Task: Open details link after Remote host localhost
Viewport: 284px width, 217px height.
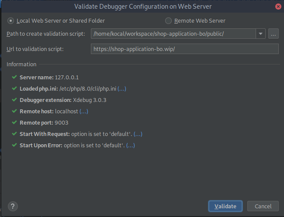Action: pos(84,111)
